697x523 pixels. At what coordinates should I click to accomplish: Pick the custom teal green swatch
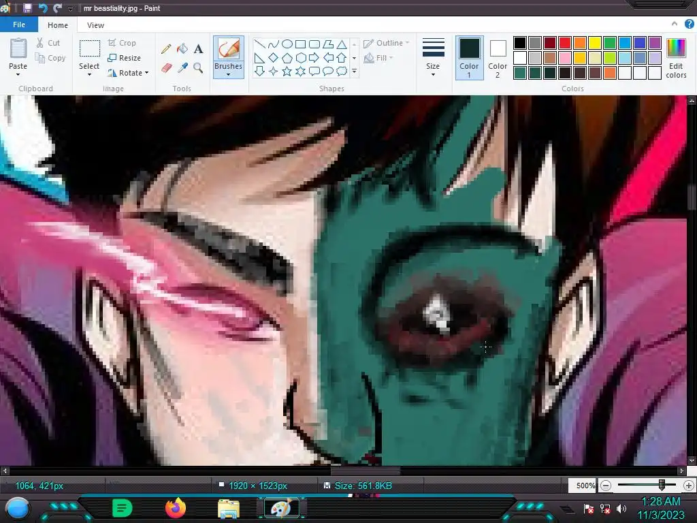(520, 72)
